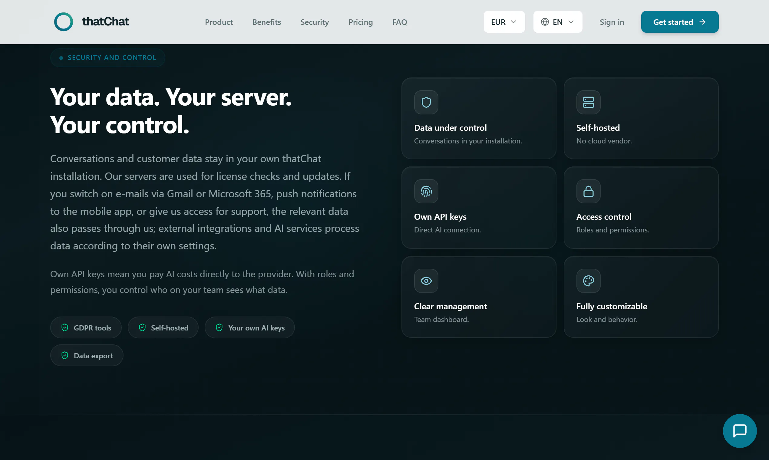Image resolution: width=769 pixels, height=460 pixels.
Task: Click the Sign in link
Action: 612,22
